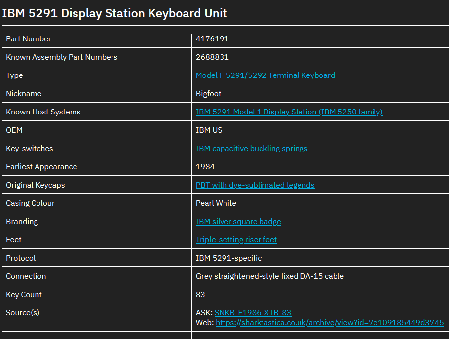Open the PBT with dye-sublimated legends link
Viewport: 449px width, 339px height.
coord(255,185)
